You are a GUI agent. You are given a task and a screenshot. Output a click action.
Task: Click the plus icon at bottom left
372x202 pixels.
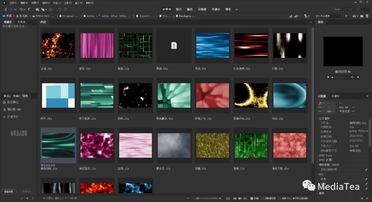click(x=27, y=199)
